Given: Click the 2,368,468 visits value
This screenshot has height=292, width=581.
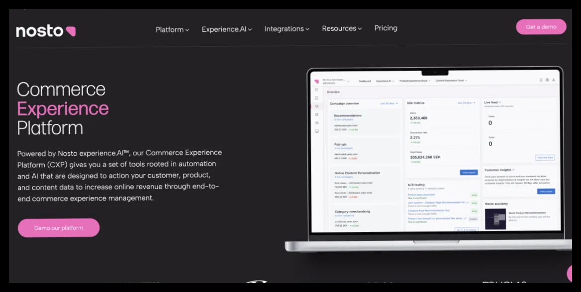Looking at the screenshot, I should pyautogui.click(x=419, y=118).
